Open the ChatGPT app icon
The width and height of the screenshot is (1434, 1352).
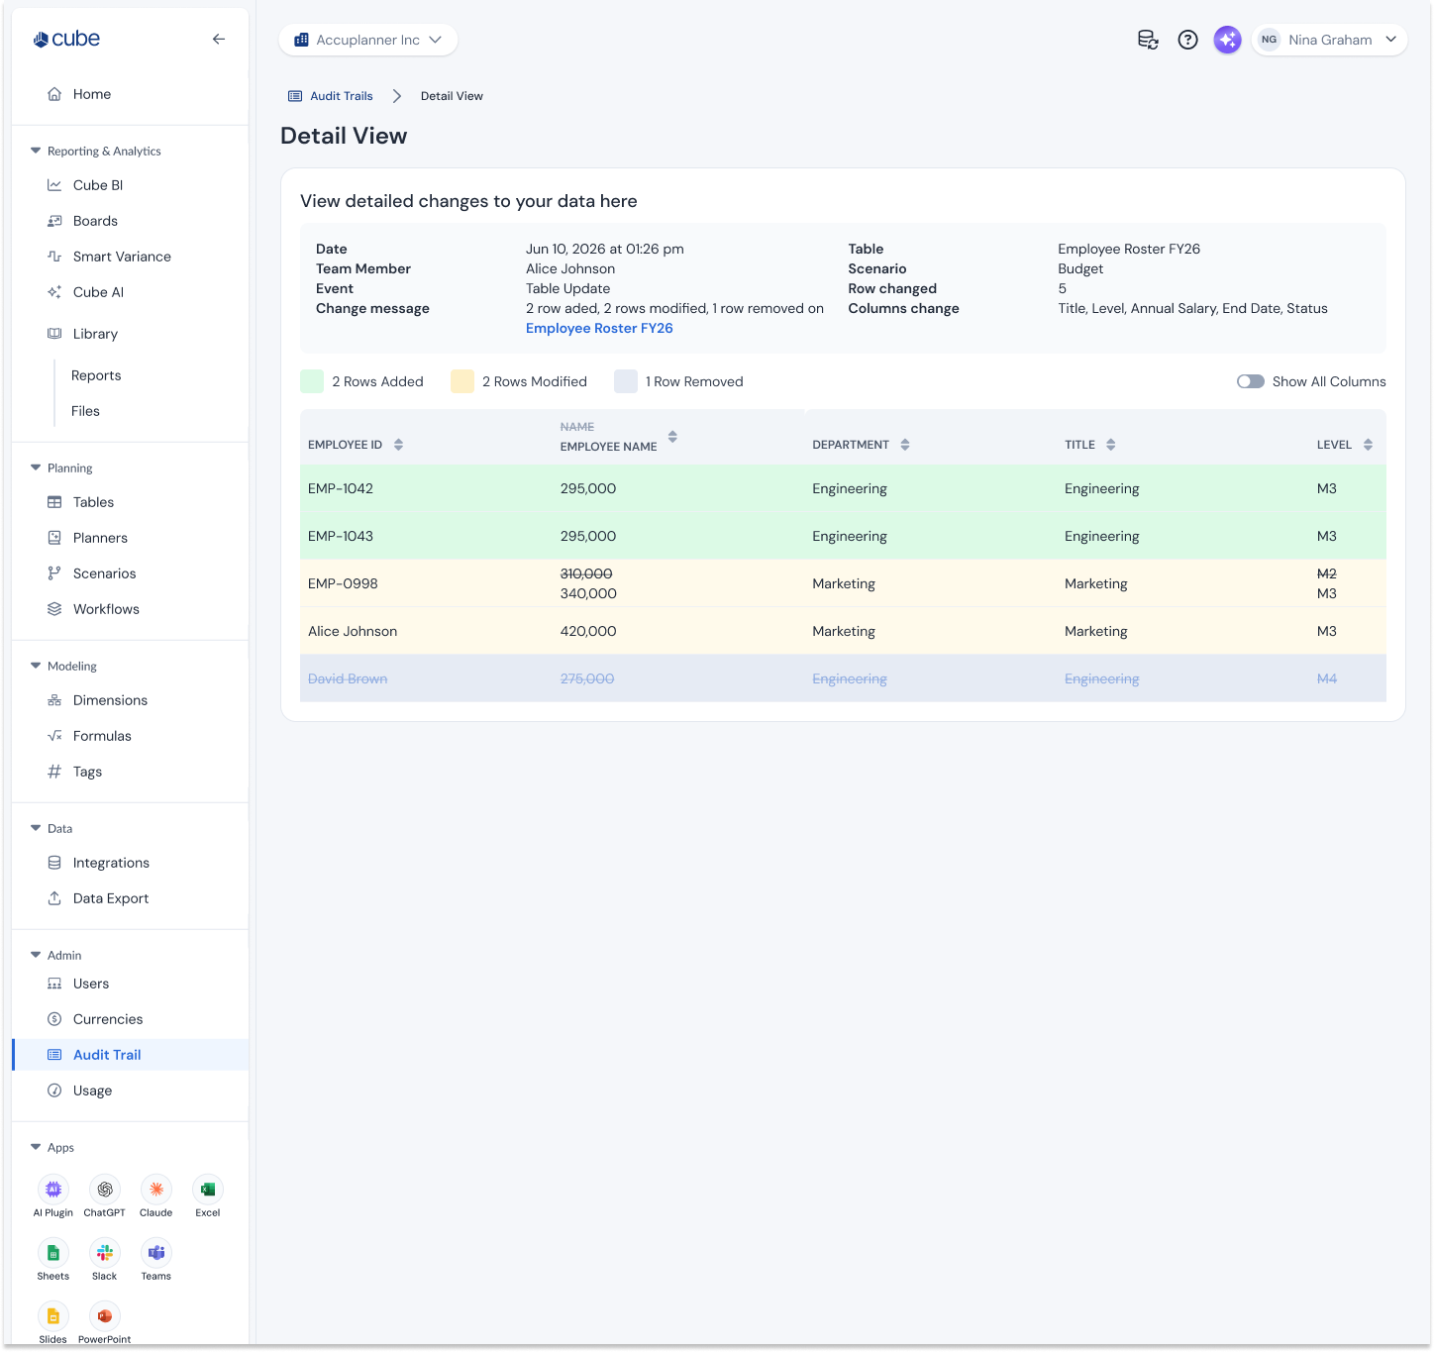click(105, 1190)
